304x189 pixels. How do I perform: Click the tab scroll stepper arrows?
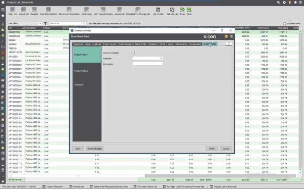click(x=229, y=44)
